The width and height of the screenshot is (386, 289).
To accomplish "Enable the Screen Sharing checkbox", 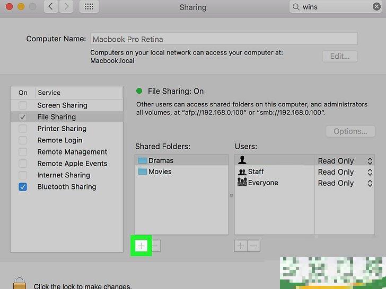I will (23, 105).
